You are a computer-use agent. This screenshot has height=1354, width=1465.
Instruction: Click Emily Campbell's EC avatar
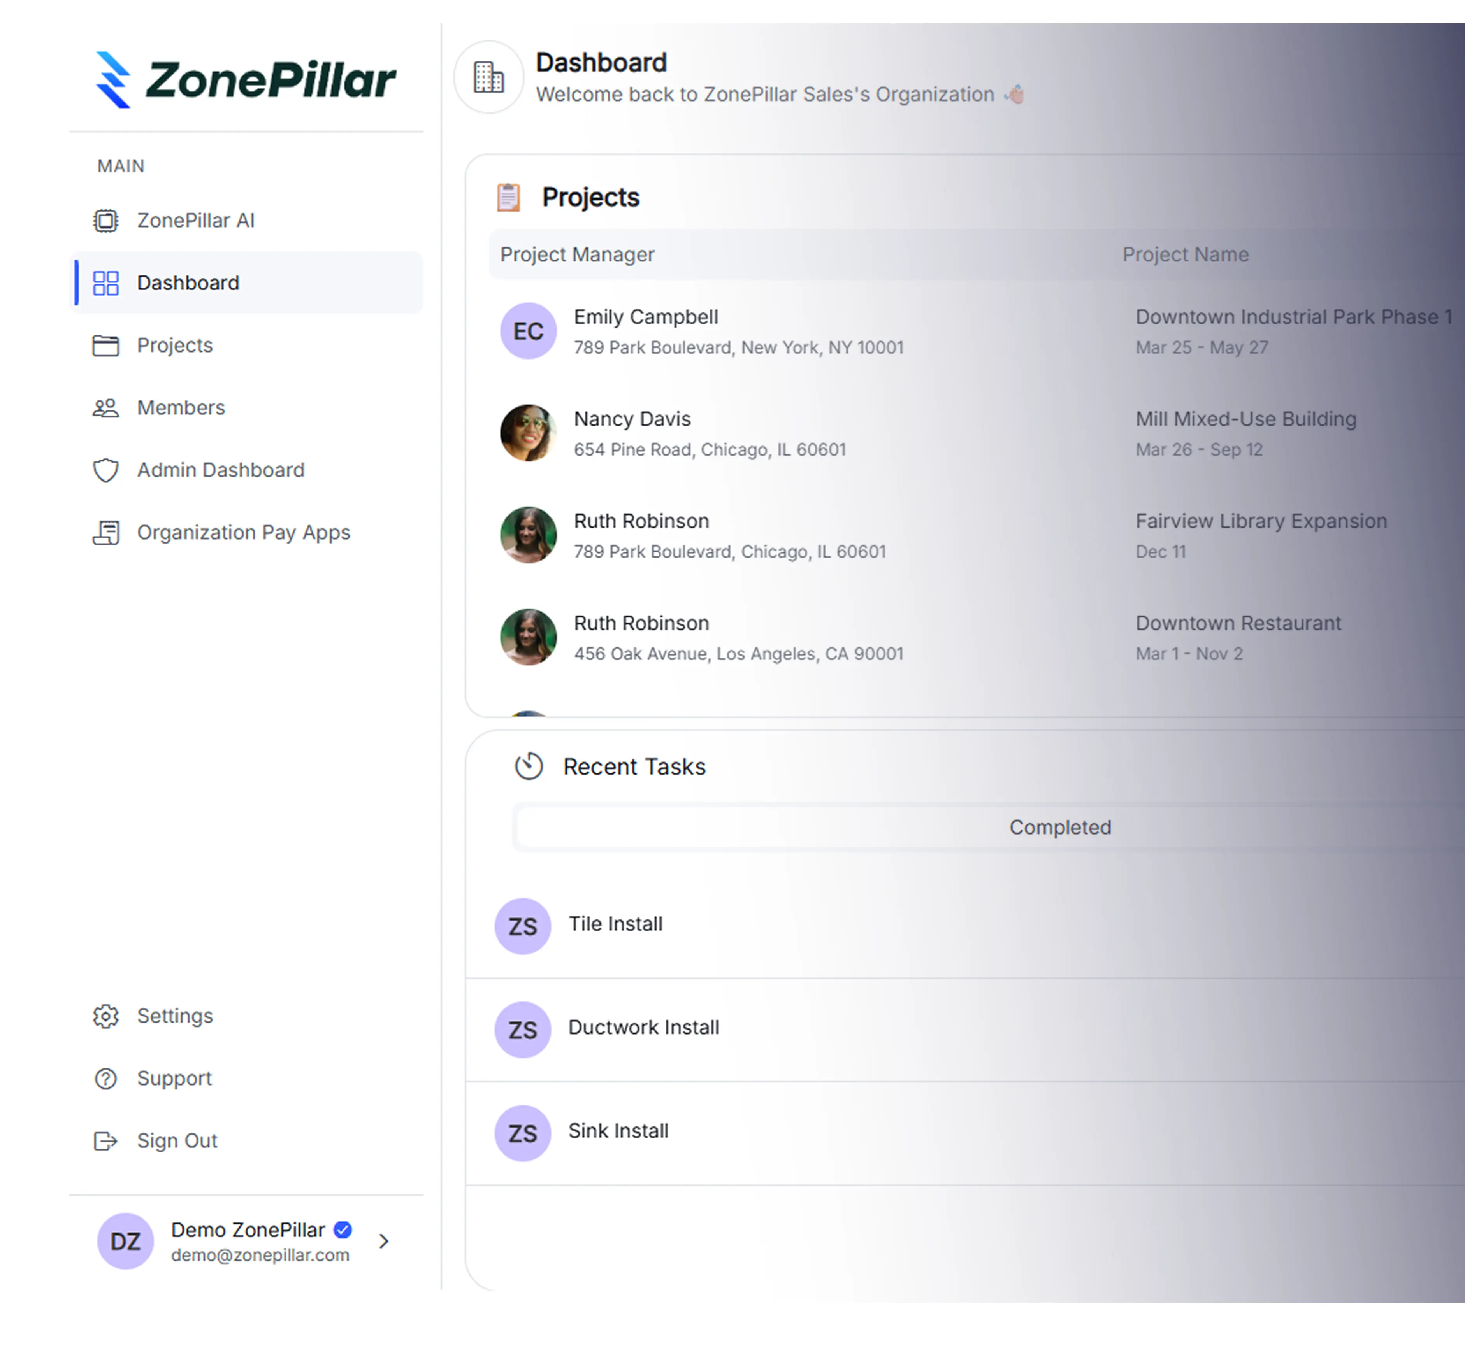pyautogui.click(x=528, y=330)
